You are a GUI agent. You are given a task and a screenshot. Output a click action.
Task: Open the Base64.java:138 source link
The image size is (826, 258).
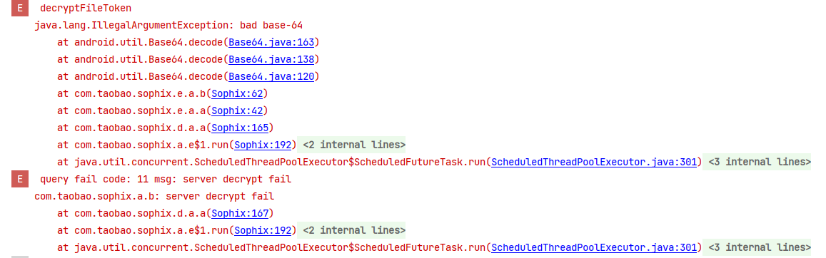coord(271,59)
